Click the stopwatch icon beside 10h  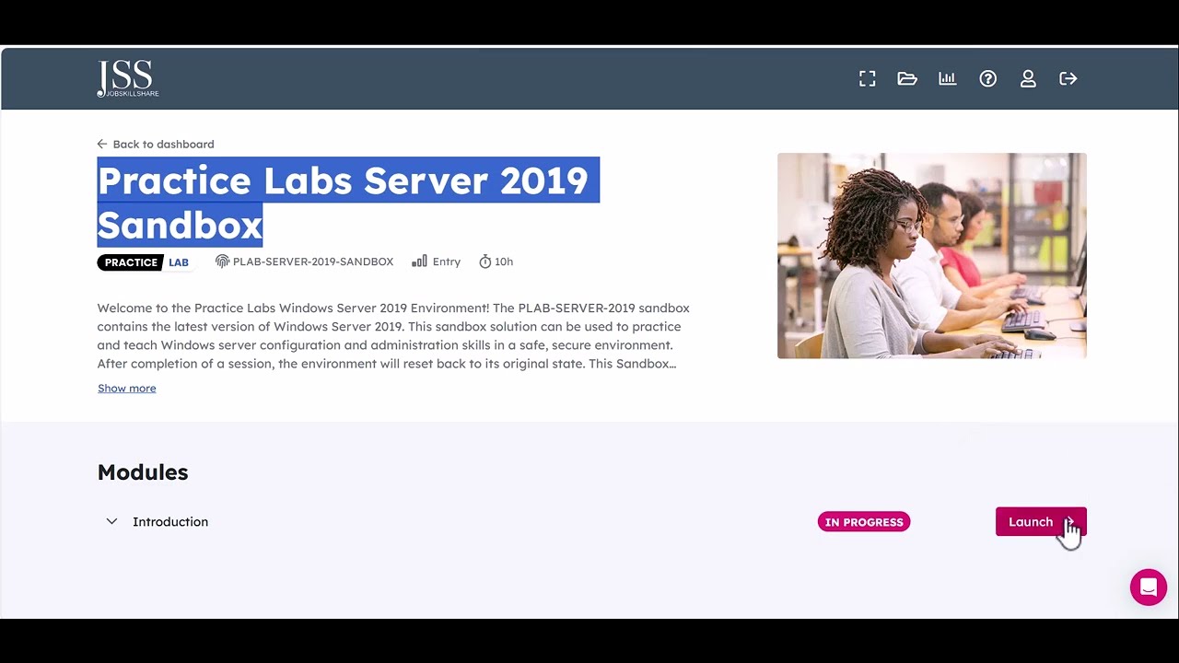pos(485,262)
